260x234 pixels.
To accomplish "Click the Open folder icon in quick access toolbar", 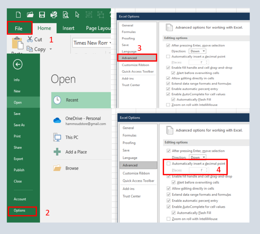I will tap(30, 15).
